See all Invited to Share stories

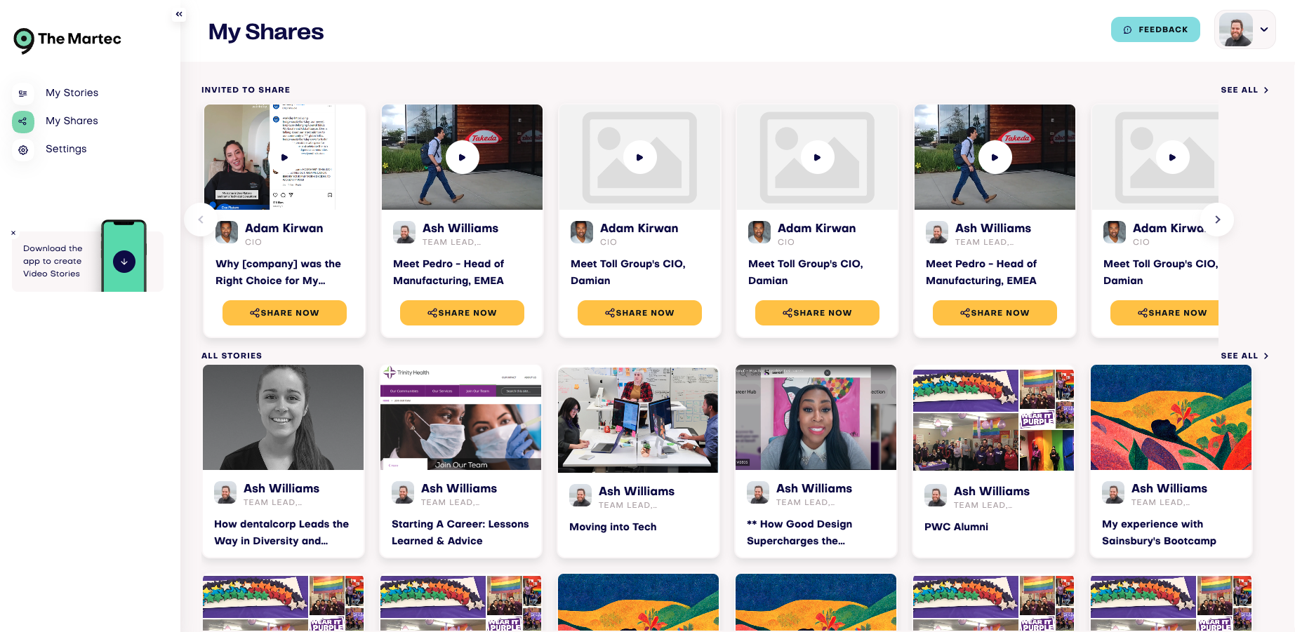tap(1244, 90)
